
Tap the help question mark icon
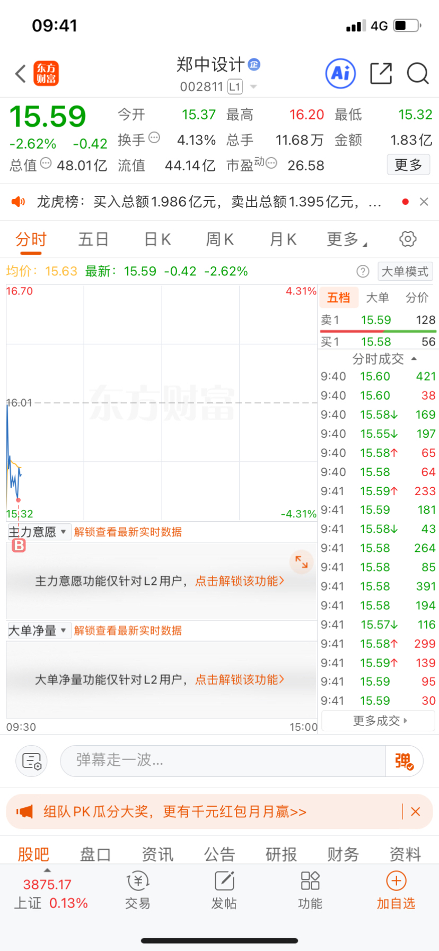363,272
